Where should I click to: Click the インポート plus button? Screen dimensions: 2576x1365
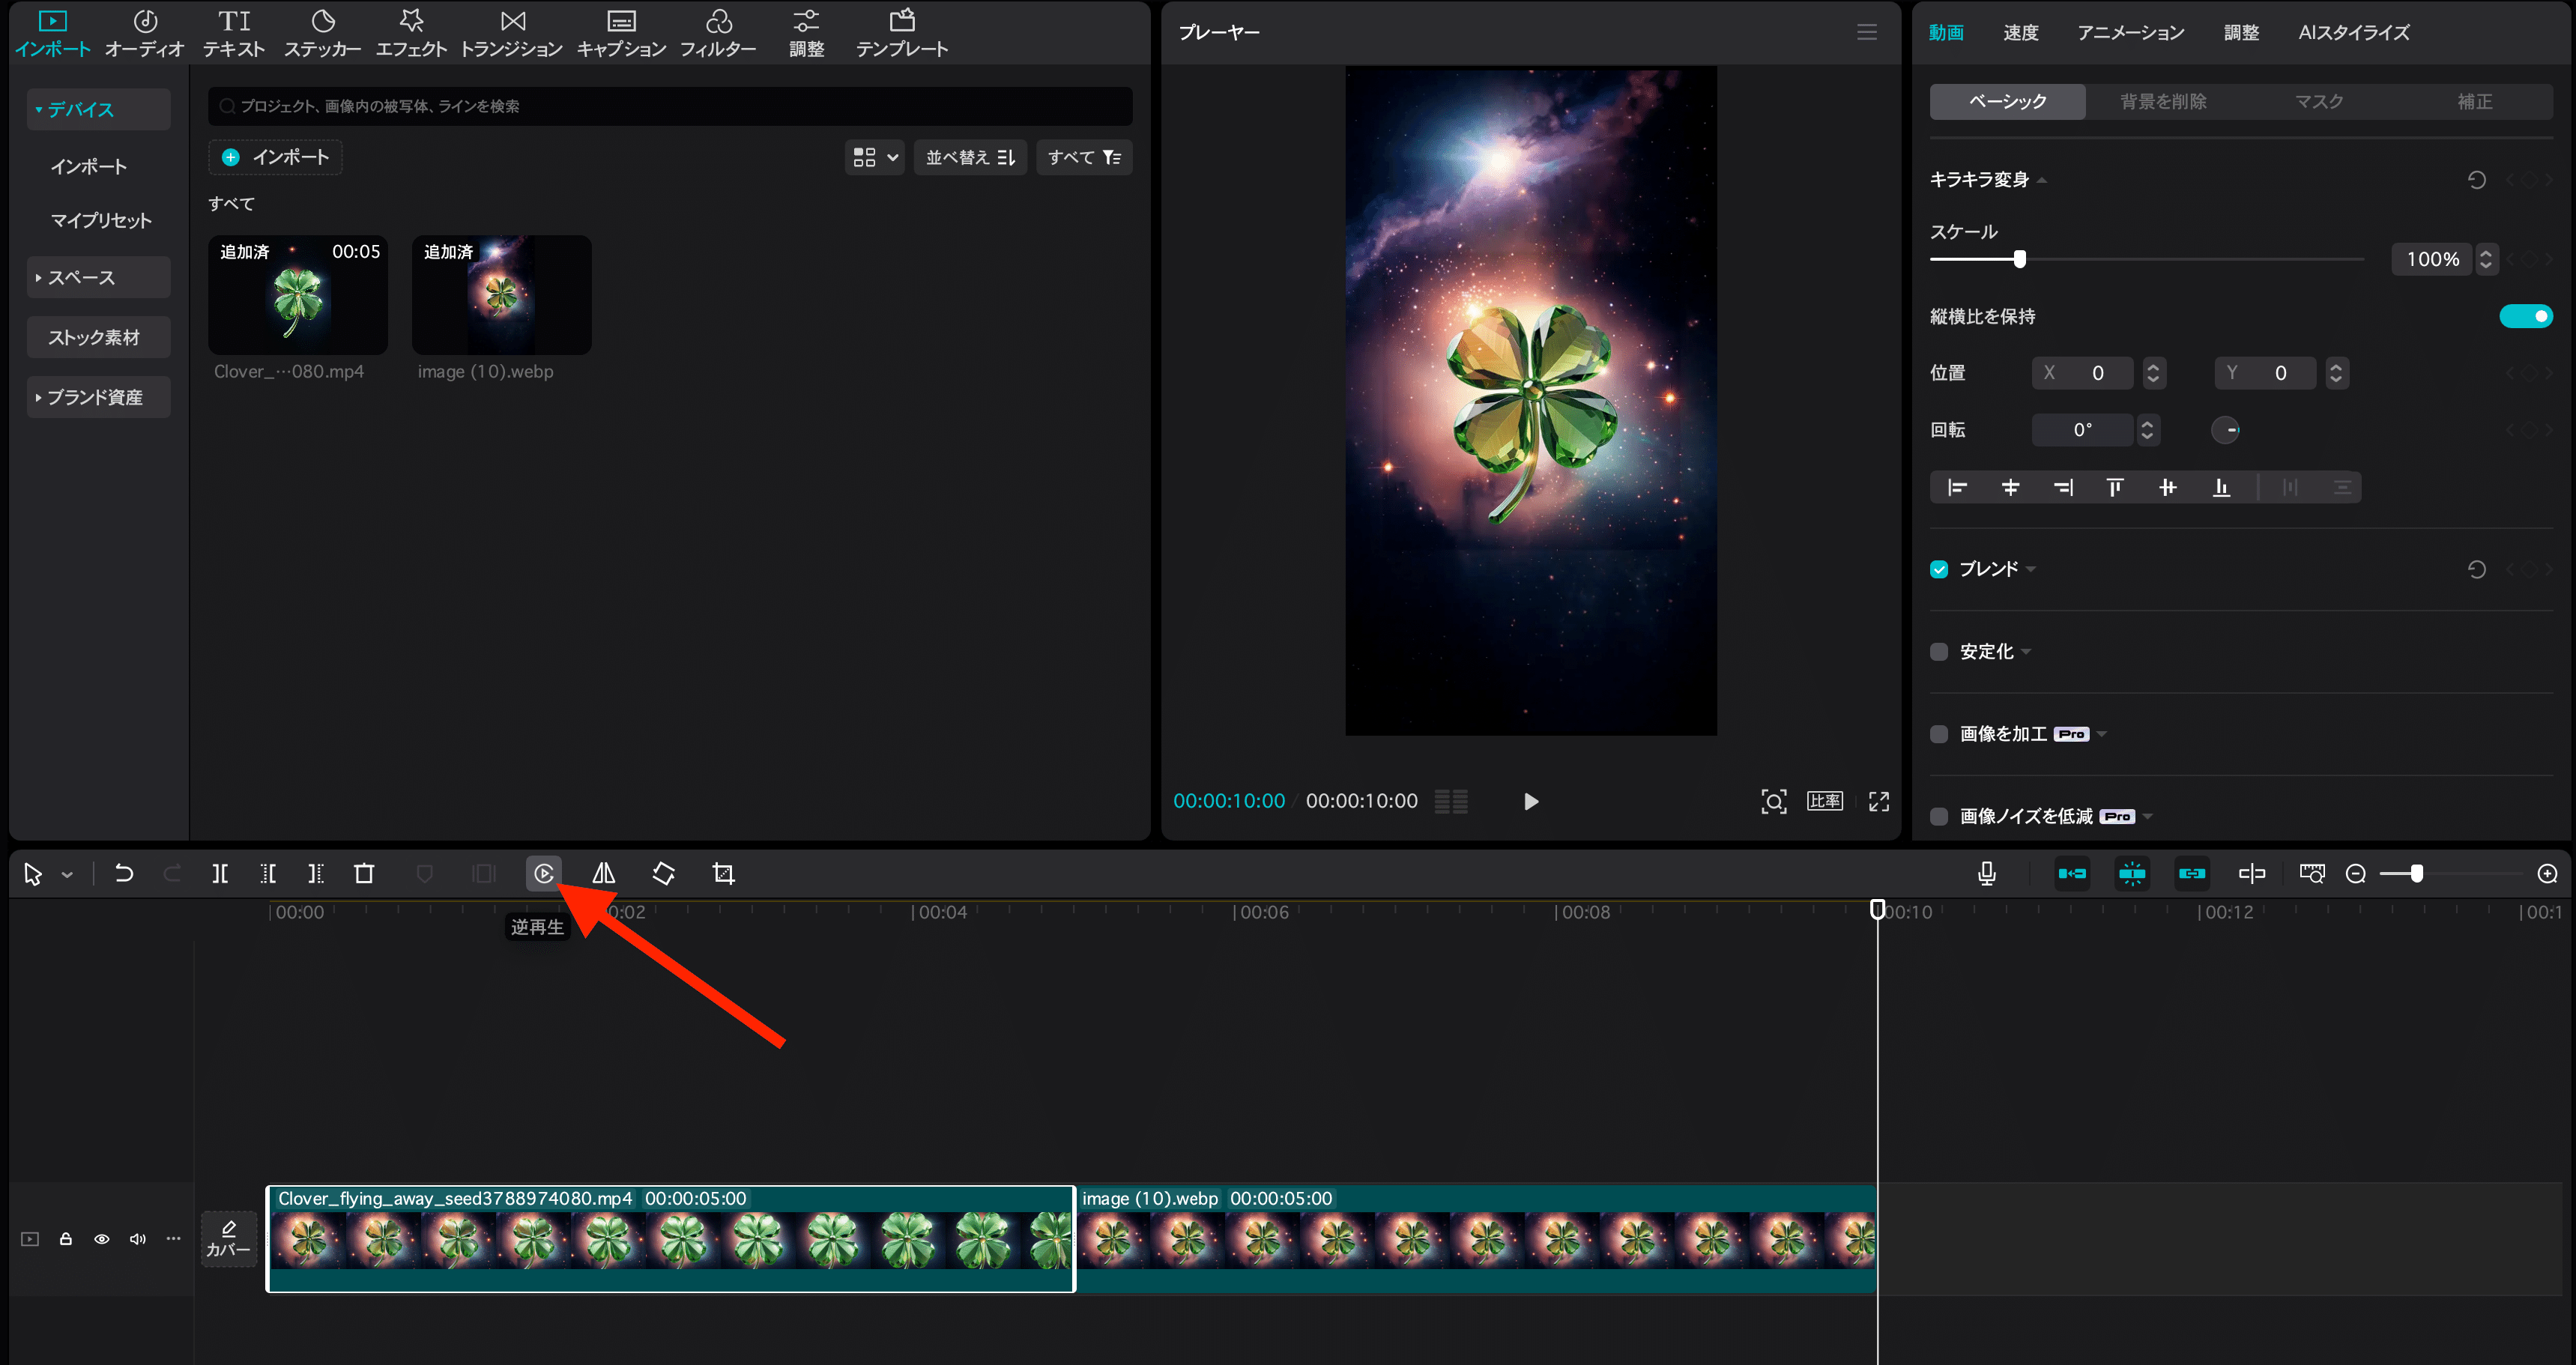tap(275, 157)
